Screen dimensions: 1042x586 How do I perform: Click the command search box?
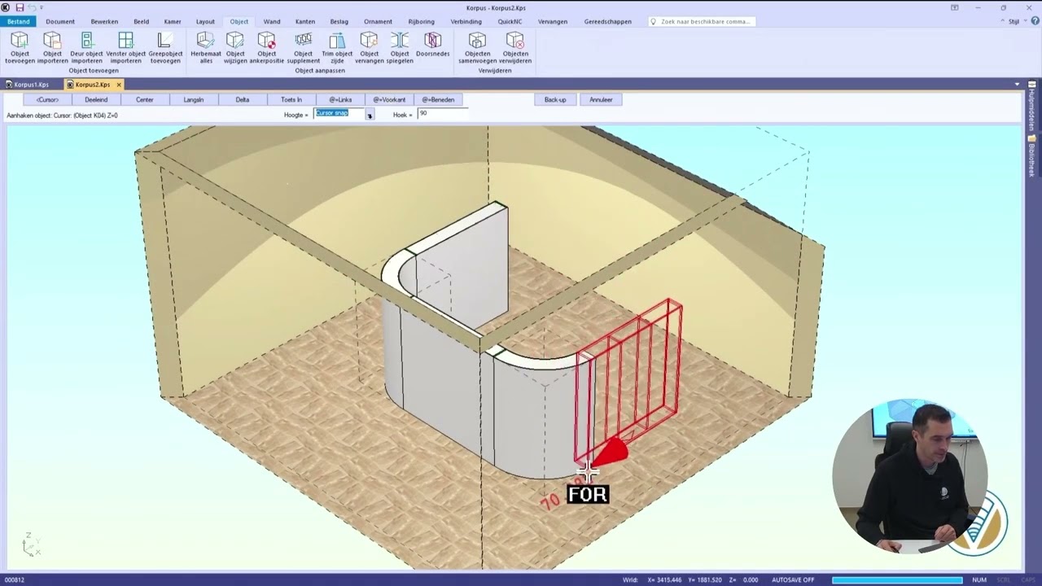[702, 21]
